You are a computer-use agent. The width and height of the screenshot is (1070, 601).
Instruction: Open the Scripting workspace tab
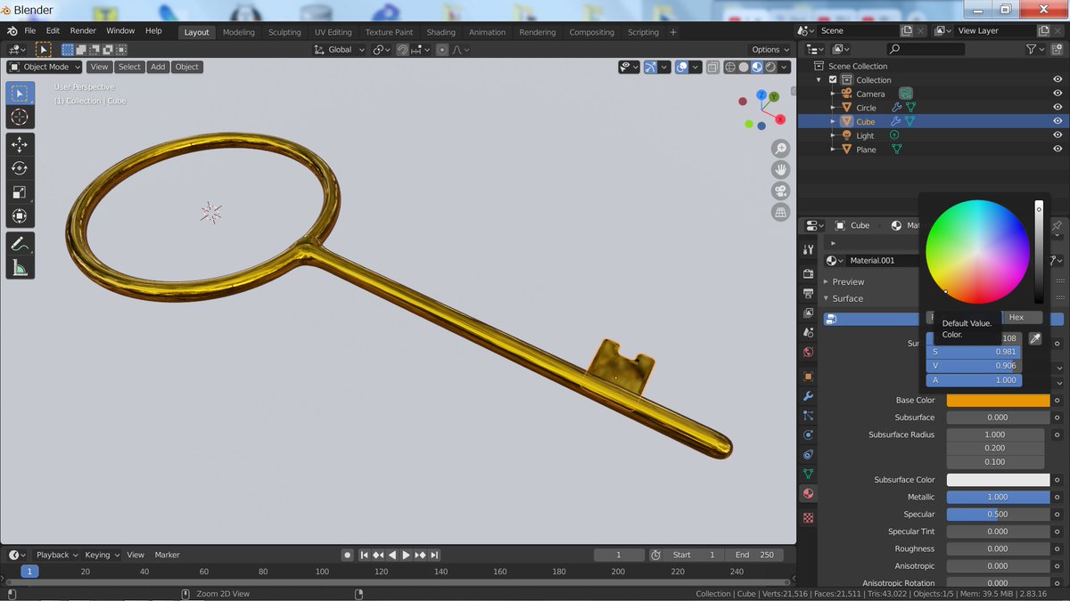pyautogui.click(x=643, y=32)
